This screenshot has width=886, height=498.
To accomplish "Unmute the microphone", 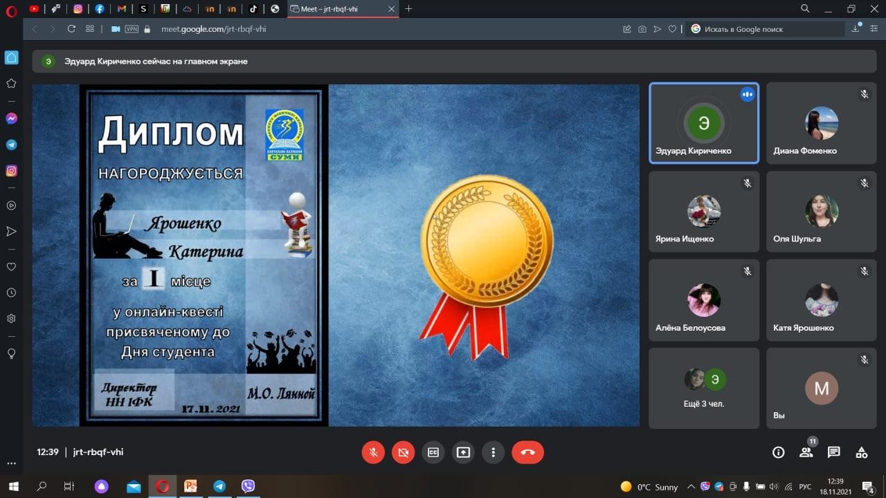I will pyautogui.click(x=373, y=452).
